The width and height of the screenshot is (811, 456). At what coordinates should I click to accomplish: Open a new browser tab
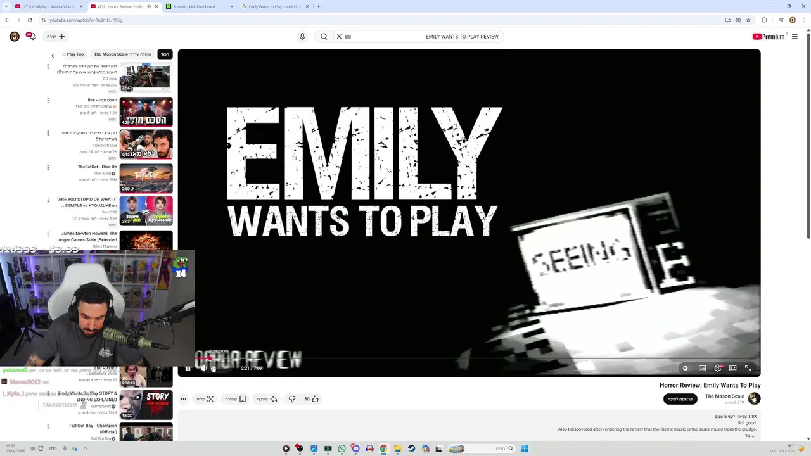pos(318,6)
